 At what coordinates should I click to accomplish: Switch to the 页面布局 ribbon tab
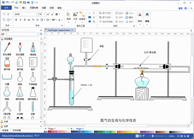34,8
